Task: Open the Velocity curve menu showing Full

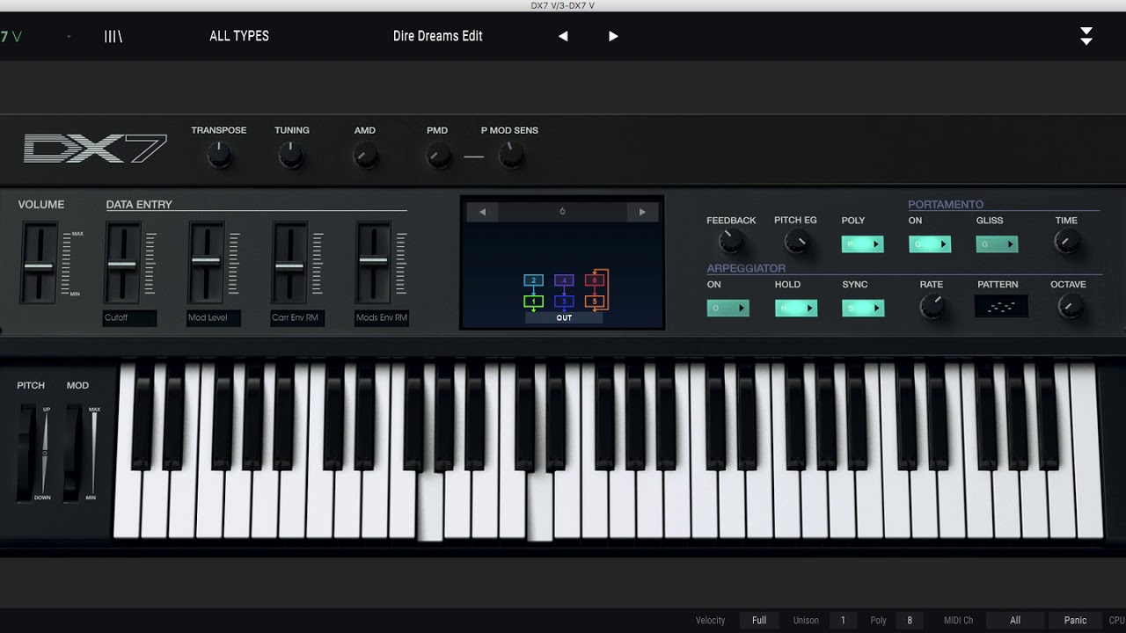Action: (x=759, y=621)
